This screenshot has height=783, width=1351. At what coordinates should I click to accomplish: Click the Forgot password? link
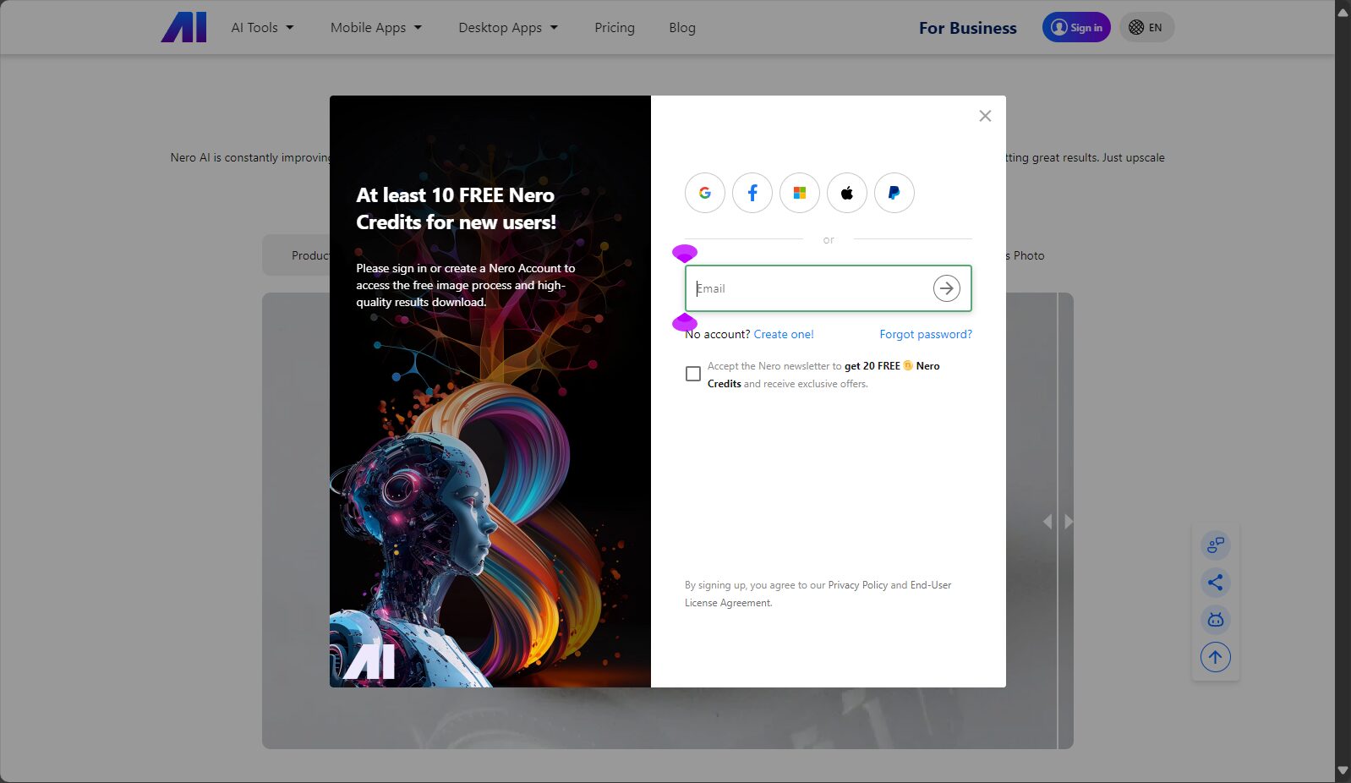pos(926,334)
